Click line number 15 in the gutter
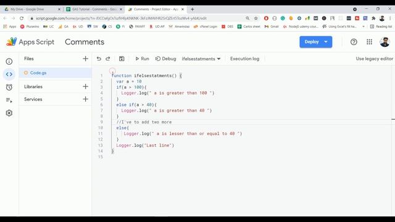This screenshot has height=222, width=395. [101, 157]
